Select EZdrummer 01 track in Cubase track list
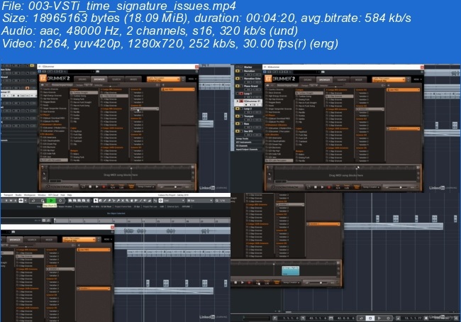The height and width of the screenshot is (322, 461). (248, 103)
